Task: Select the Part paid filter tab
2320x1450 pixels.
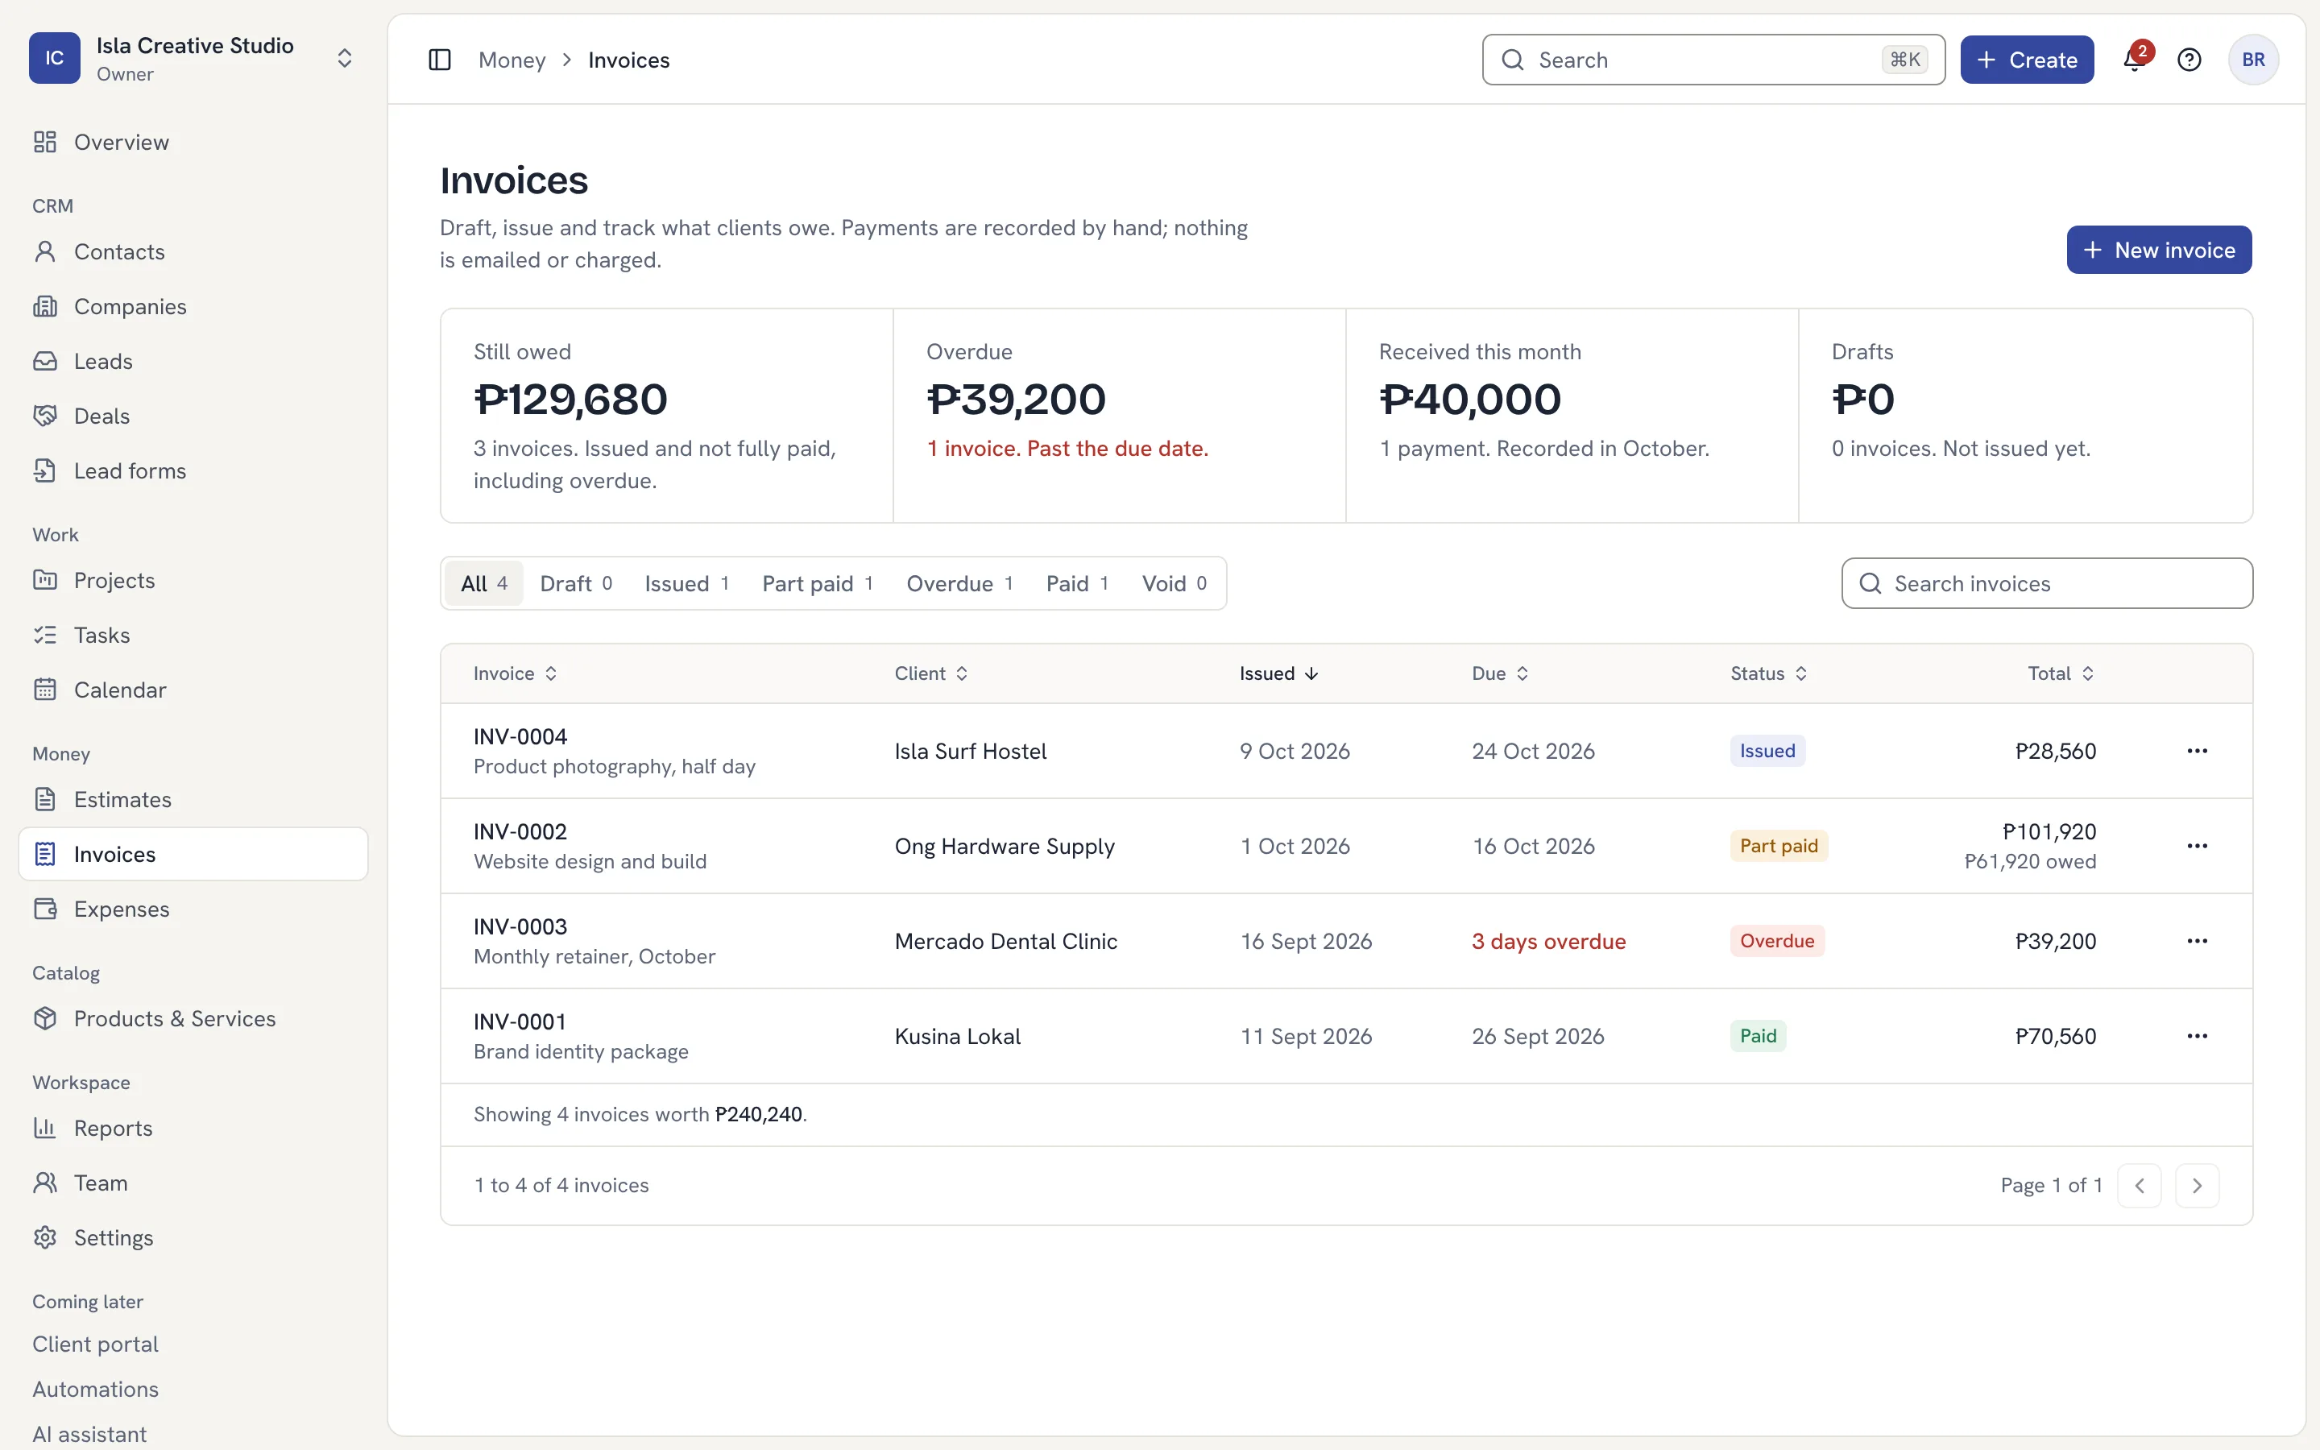Action: [x=818, y=583]
